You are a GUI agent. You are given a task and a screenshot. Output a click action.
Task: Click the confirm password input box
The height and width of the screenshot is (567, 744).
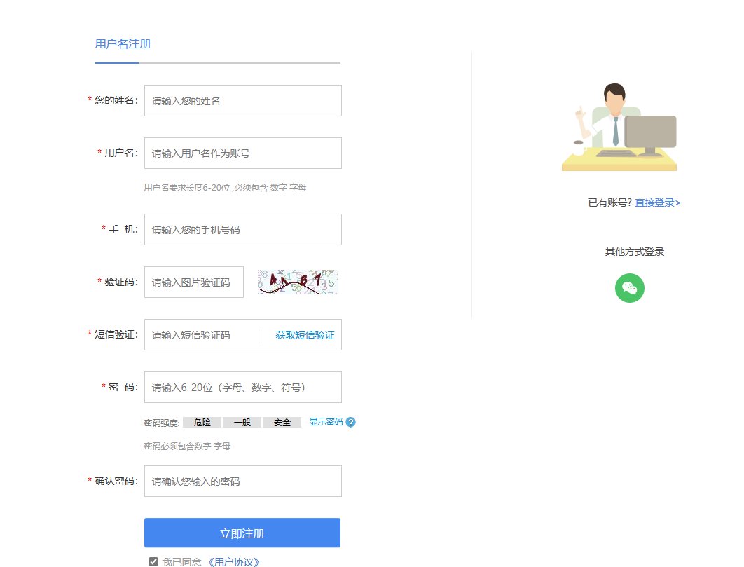pyautogui.click(x=242, y=481)
